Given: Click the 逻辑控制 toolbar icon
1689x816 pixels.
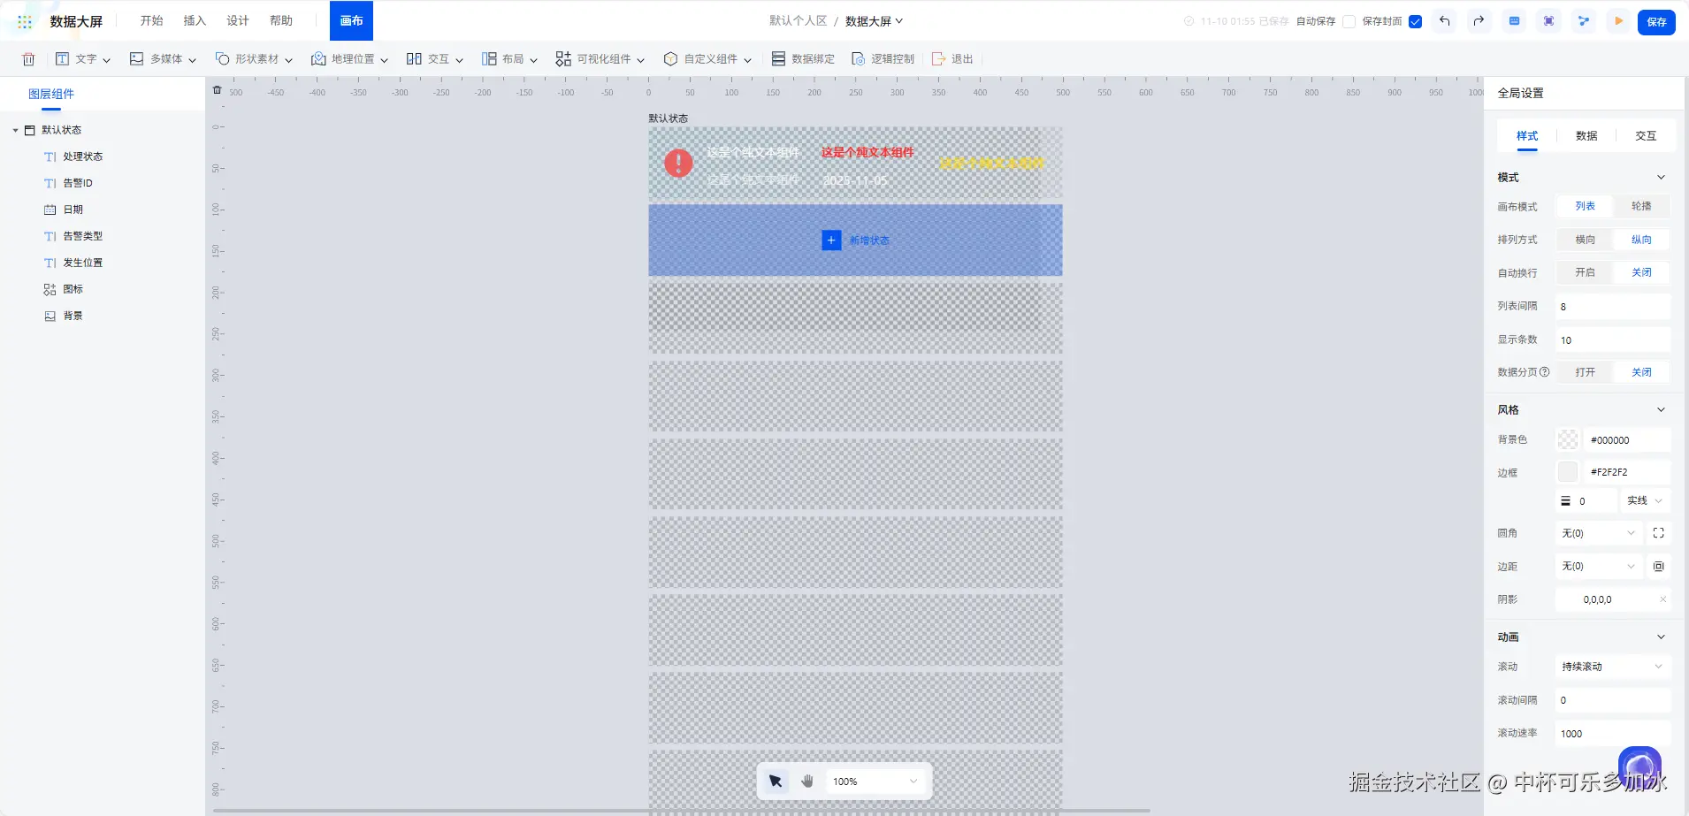Looking at the screenshot, I should 858,59.
